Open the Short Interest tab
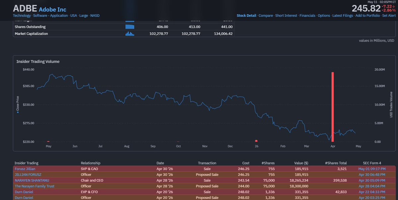The image size is (398, 200). [286, 16]
